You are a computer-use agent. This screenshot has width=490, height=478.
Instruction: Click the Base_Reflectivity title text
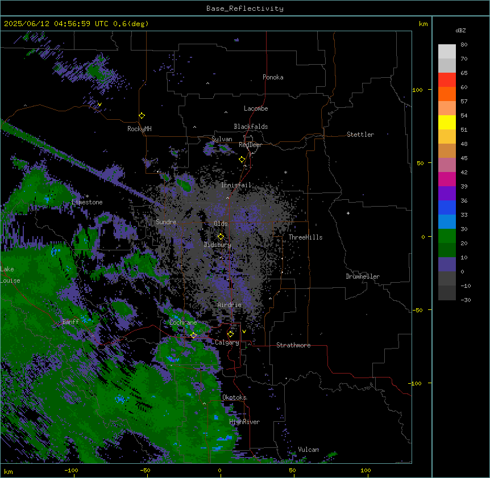(x=245, y=9)
